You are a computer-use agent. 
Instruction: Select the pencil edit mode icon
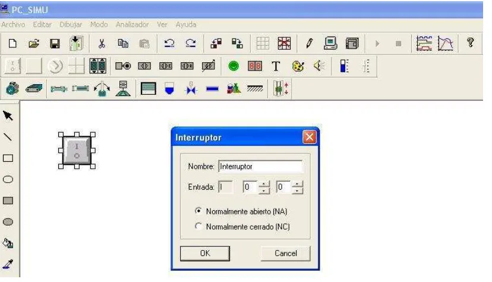[x=309, y=43]
